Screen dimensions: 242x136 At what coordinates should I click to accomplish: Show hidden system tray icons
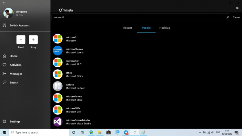[x=200, y=132]
